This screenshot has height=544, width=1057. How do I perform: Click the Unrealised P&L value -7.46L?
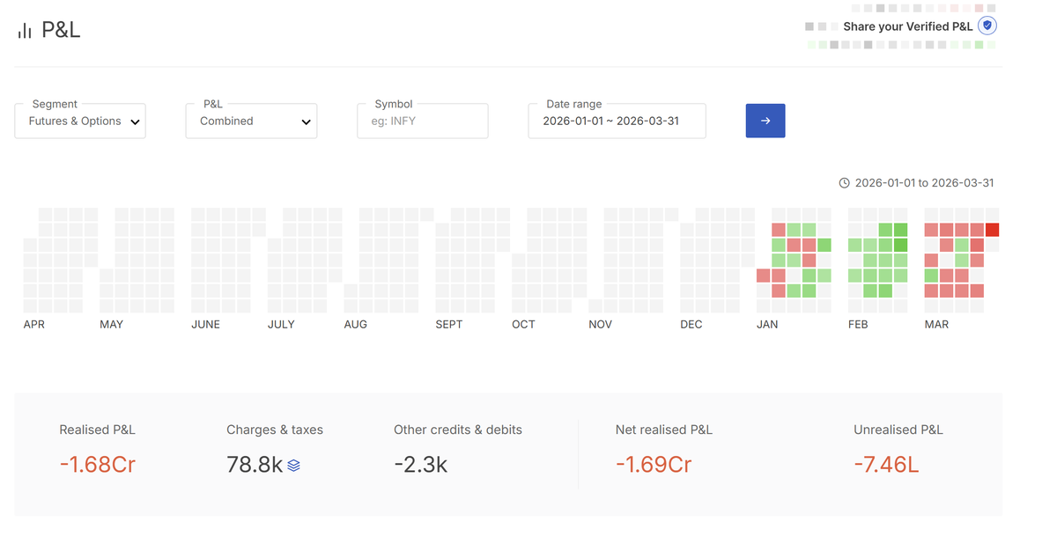click(x=886, y=464)
